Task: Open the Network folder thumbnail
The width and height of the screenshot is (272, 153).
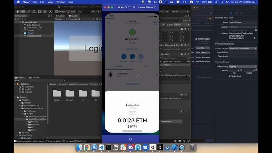Action: [x=70, y=95]
